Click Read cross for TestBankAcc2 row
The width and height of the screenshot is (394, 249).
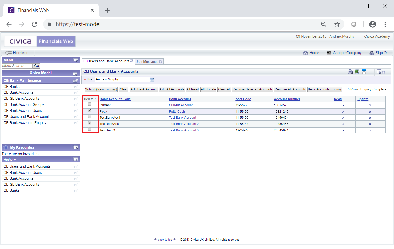pos(344,124)
